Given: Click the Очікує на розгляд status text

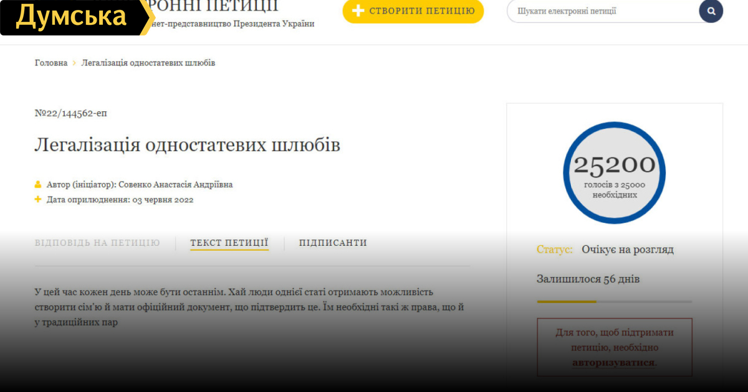Looking at the screenshot, I should pos(627,250).
